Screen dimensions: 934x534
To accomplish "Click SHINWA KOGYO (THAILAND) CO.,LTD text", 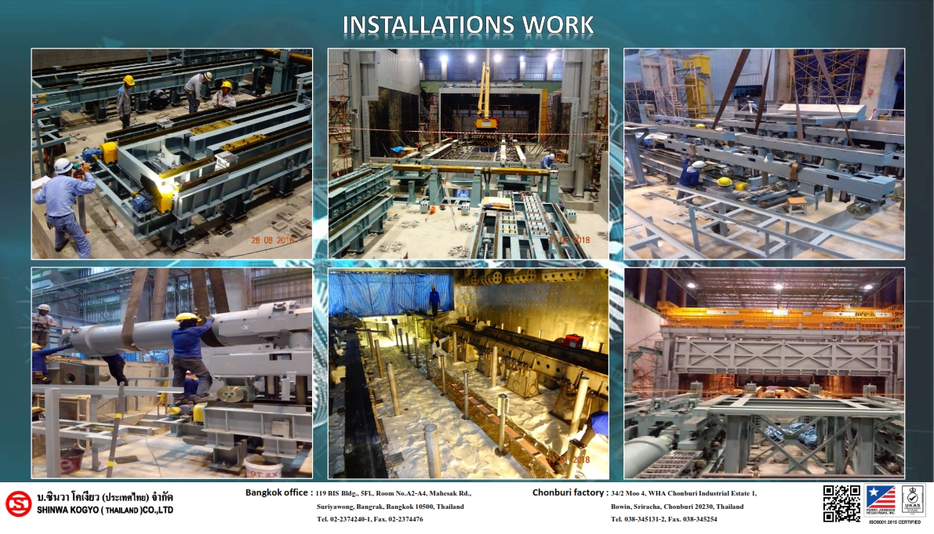I will click(x=105, y=510).
